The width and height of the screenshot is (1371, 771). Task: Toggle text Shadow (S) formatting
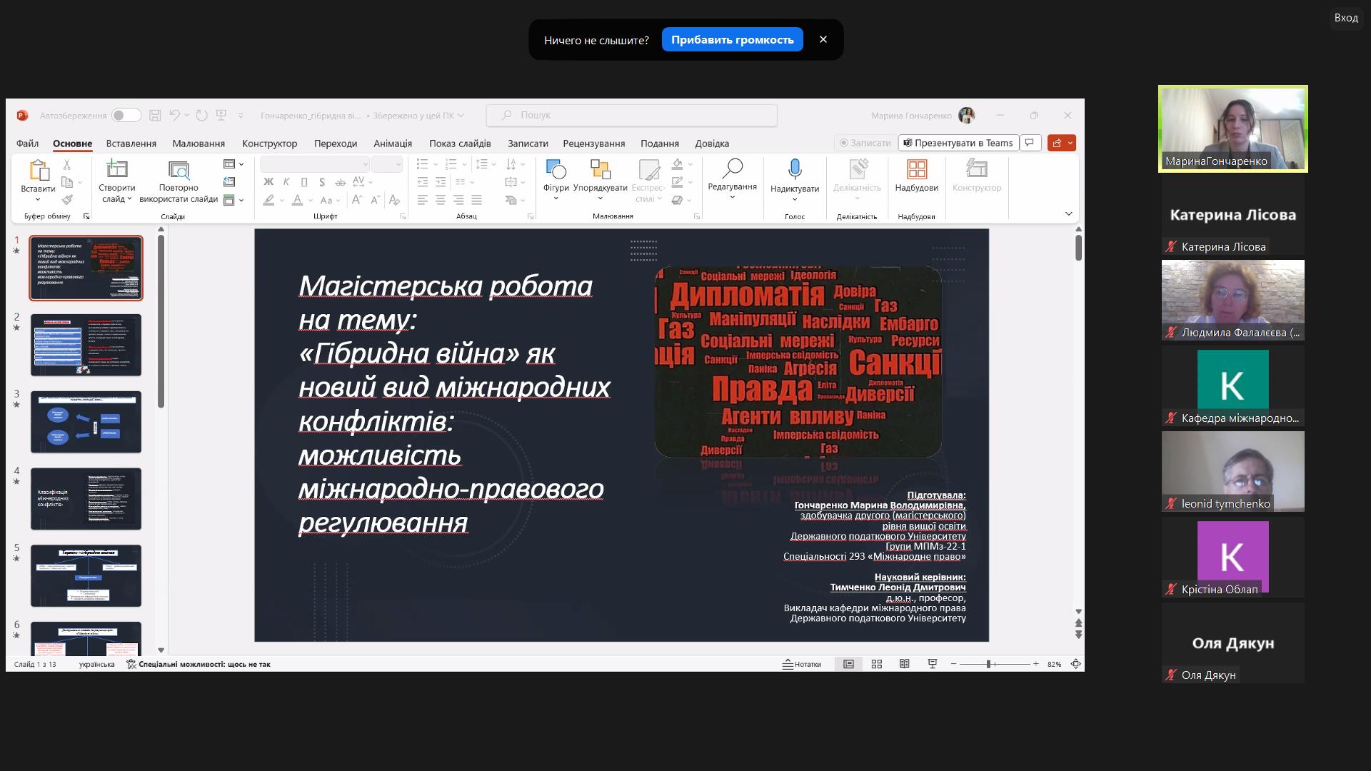(322, 182)
